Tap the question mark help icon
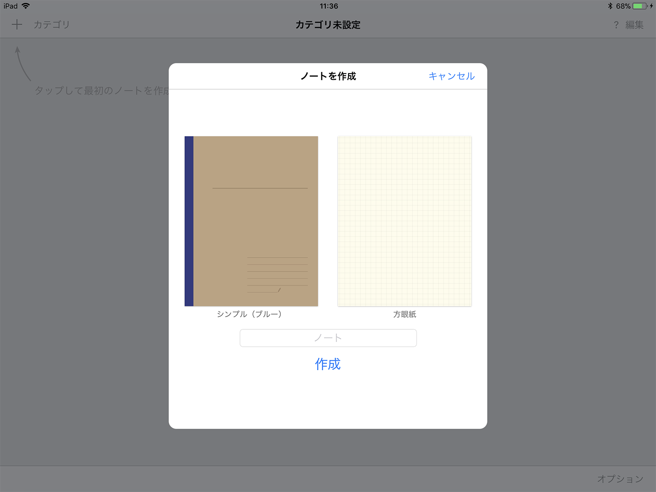 pyautogui.click(x=616, y=25)
